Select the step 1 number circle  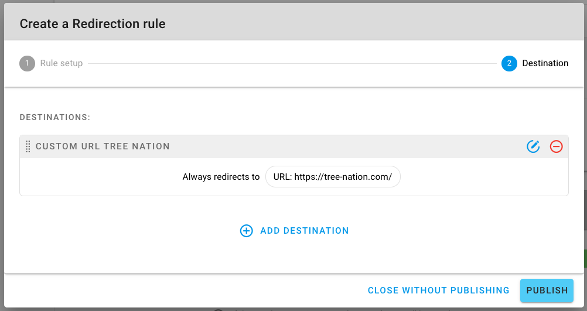pyautogui.click(x=27, y=63)
